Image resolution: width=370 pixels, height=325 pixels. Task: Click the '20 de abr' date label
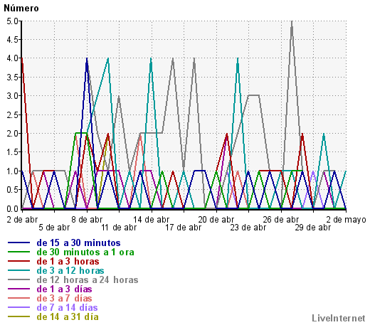[216, 220]
